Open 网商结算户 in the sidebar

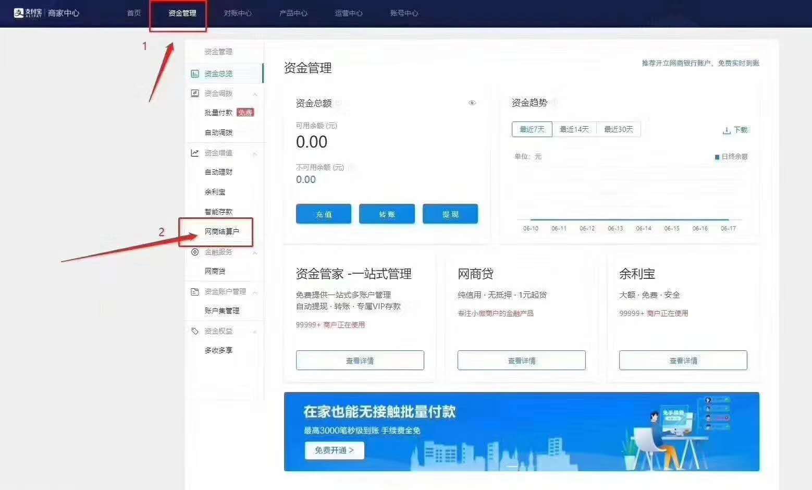222,231
